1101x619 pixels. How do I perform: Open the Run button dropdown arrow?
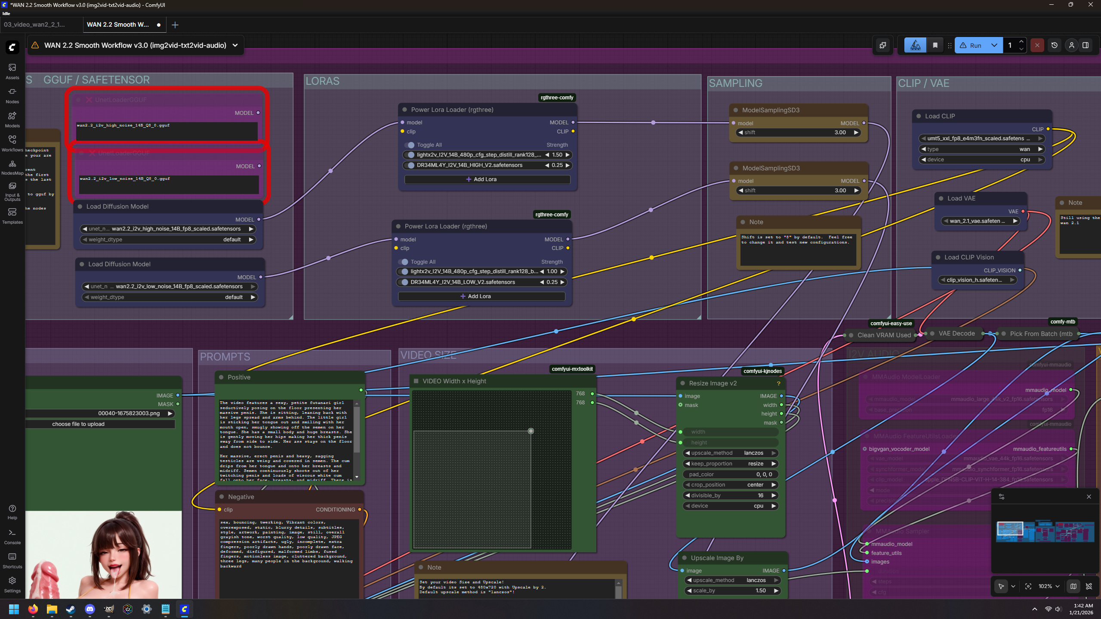[x=994, y=45]
